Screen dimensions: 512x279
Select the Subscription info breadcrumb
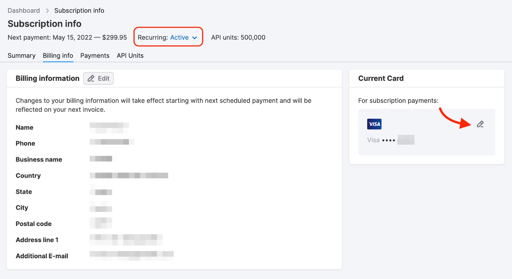(79, 11)
